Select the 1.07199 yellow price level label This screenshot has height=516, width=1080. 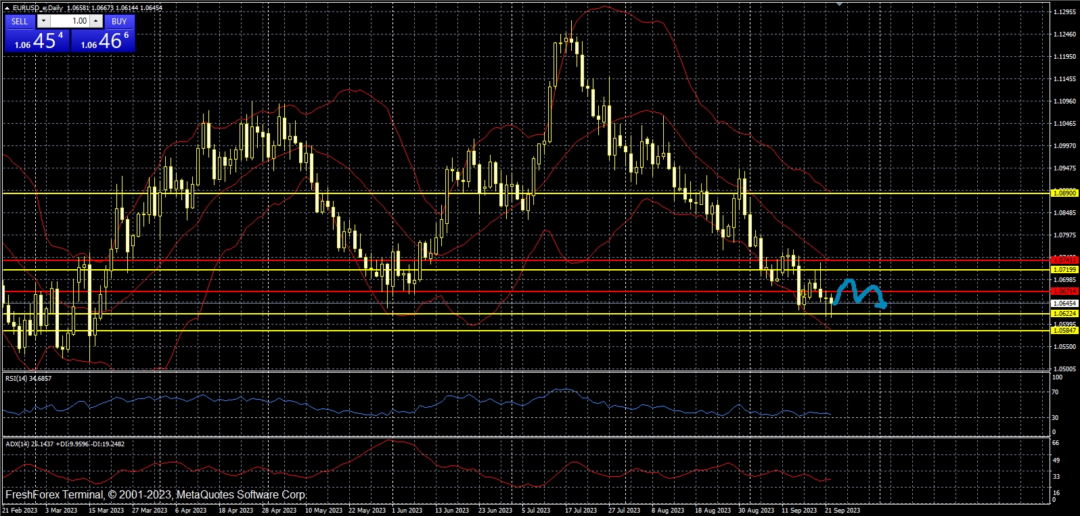coord(1064,270)
